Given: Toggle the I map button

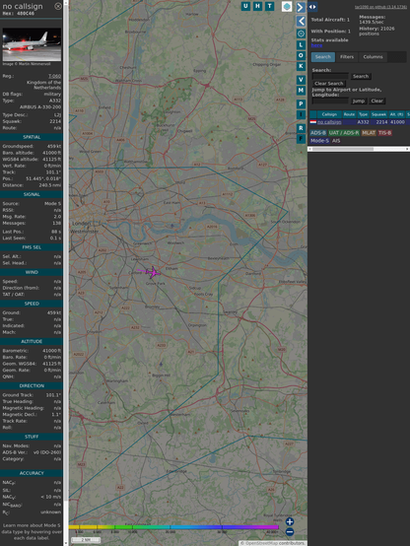Looking at the screenshot, I should 301,114.
